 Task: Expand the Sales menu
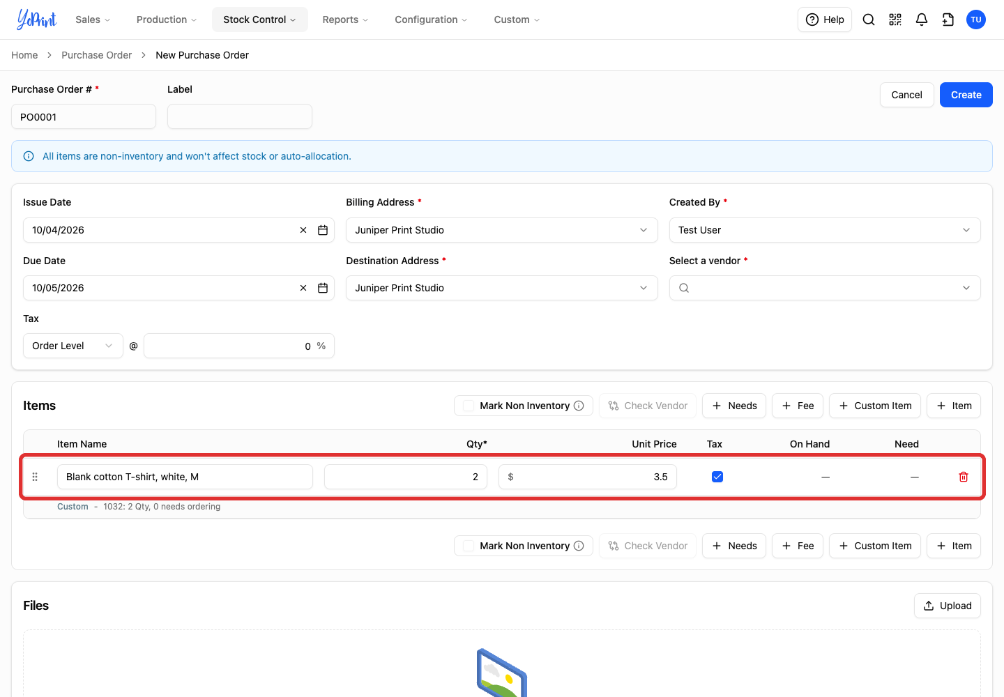click(x=93, y=20)
